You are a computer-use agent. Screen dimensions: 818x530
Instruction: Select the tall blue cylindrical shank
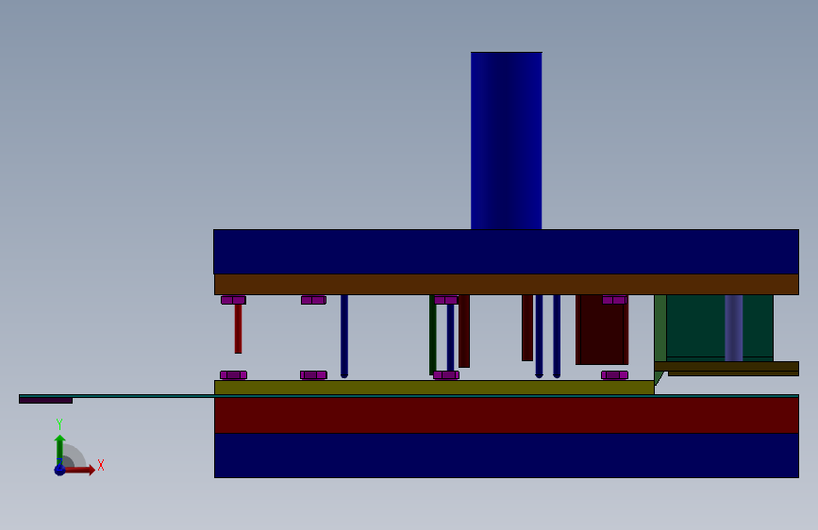[506, 141]
